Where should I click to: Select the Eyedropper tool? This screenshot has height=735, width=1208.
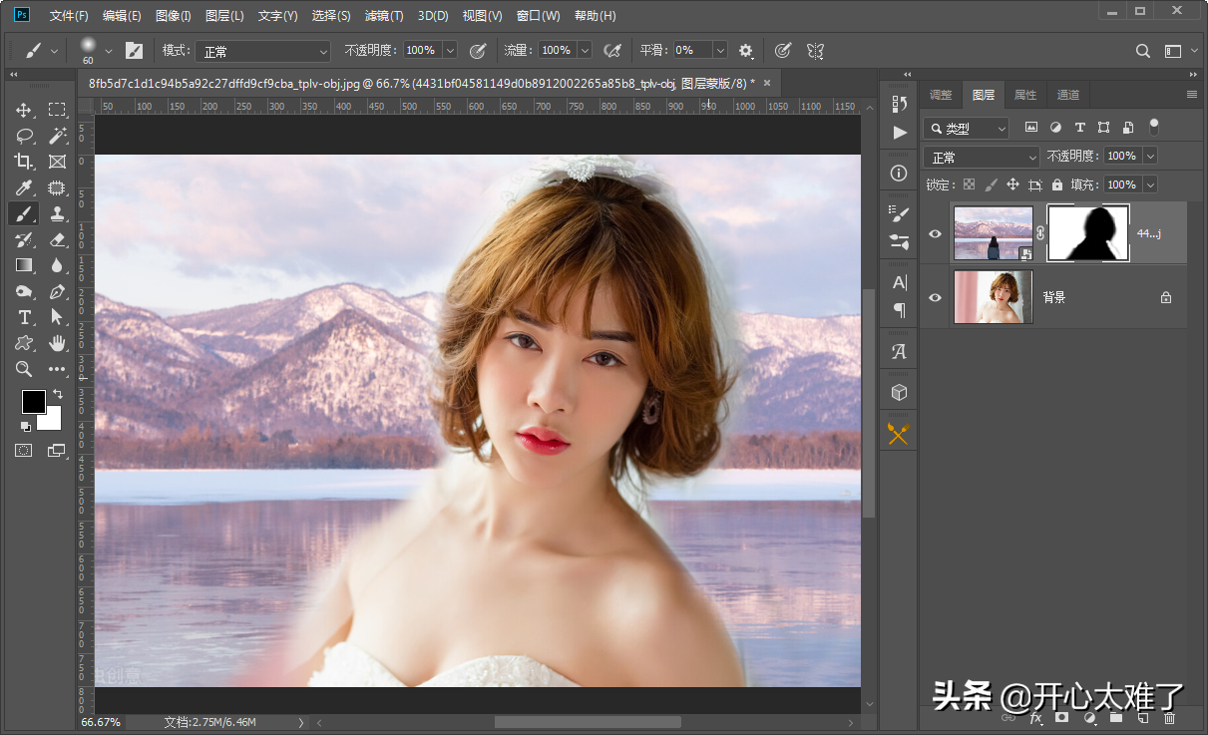[24, 187]
